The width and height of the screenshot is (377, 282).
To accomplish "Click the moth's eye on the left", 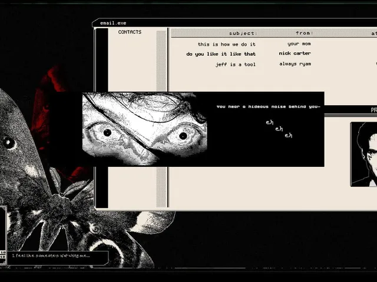I will pos(8,142).
